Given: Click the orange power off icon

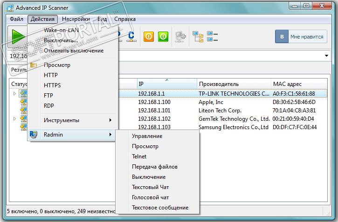Looking at the screenshot, I should coord(149,37).
